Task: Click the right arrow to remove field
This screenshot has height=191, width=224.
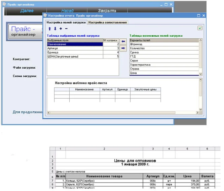Action: [x=123, y=48]
